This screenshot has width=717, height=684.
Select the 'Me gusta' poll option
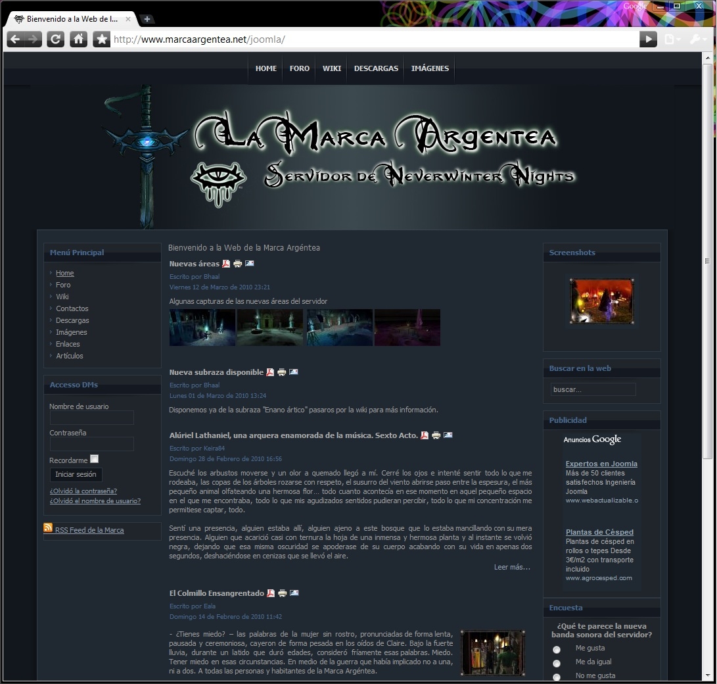(x=557, y=649)
